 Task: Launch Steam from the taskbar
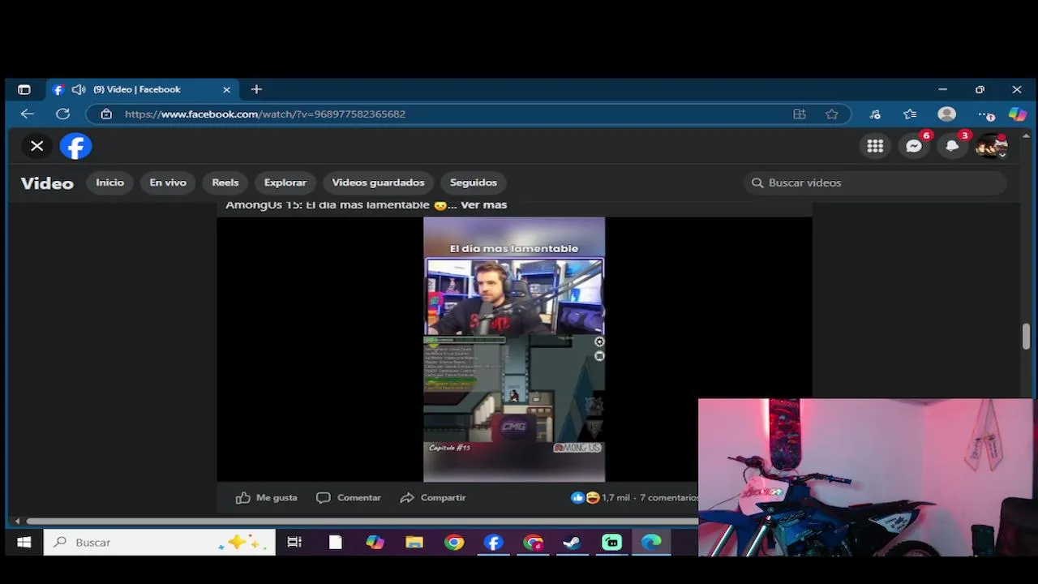(573, 543)
